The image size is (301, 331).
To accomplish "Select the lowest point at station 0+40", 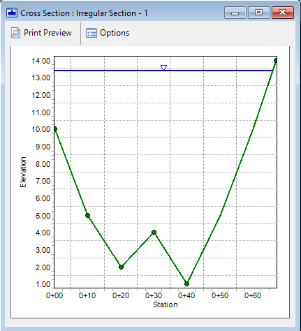I will [x=186, y=284].
